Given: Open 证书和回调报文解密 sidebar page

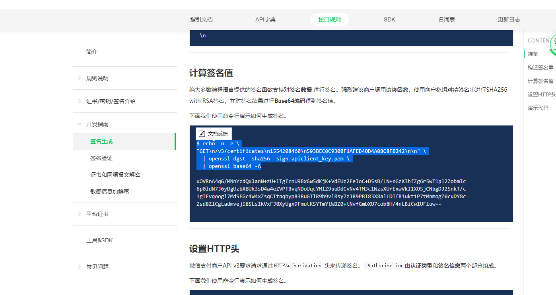Looking at the screenshot, I should tap(115, 175).
